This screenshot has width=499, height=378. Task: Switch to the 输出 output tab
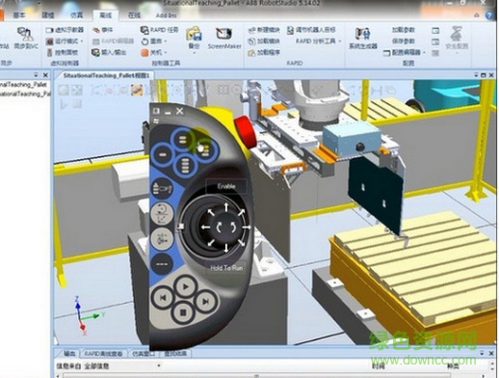click(x=69, y=354)
